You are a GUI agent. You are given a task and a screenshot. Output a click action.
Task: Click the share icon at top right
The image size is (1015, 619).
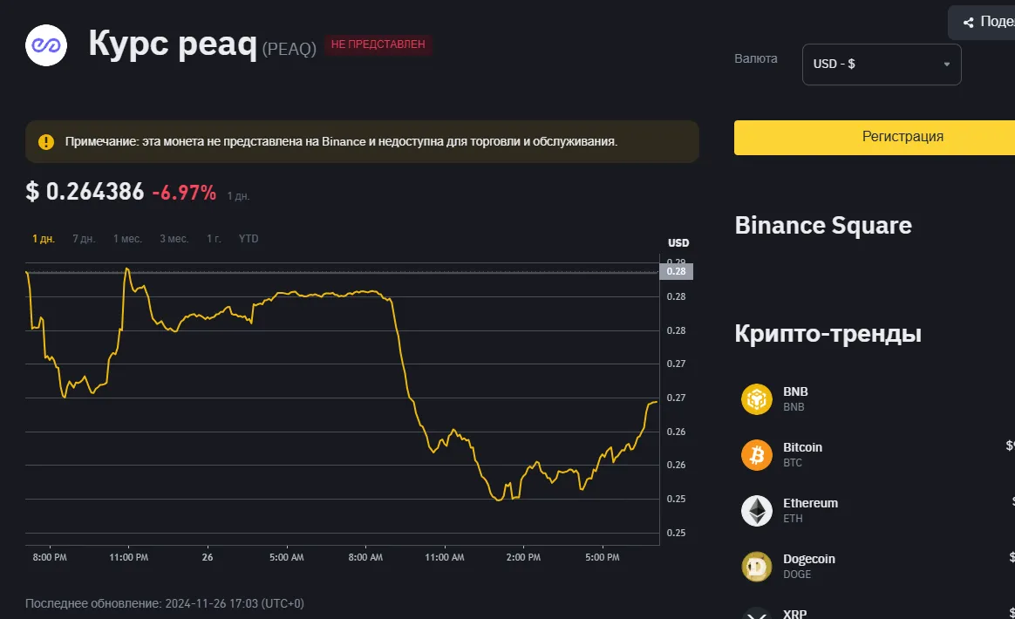969,23
